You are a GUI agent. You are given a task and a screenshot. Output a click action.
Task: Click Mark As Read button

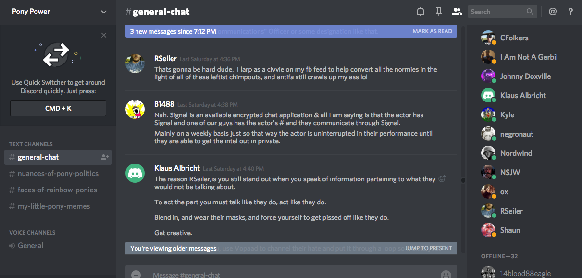coord(432,31)
